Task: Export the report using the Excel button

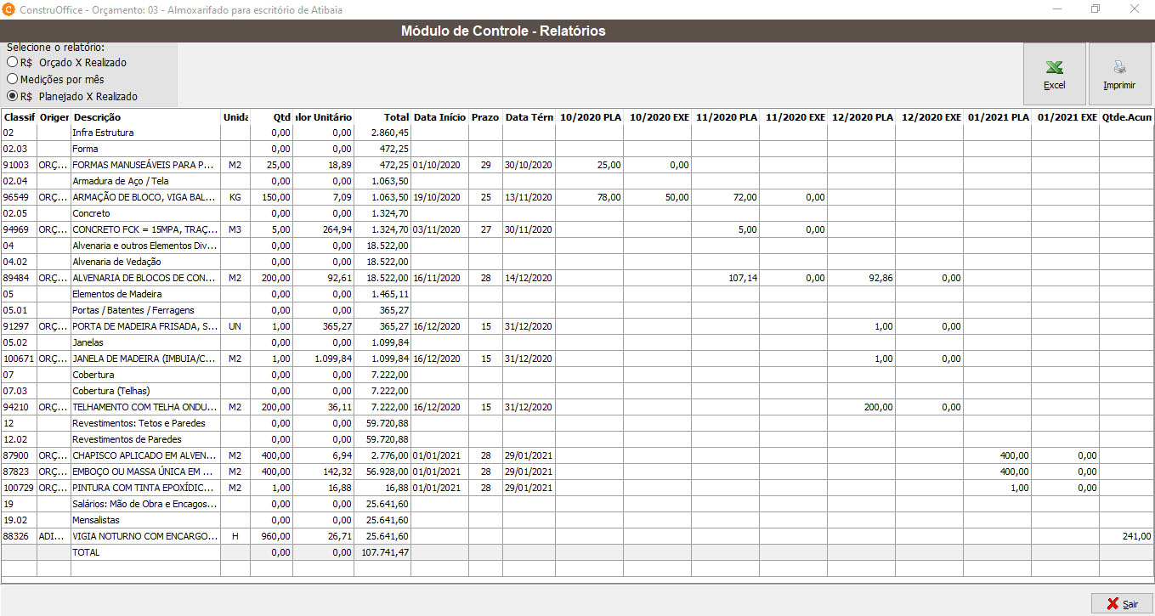Action: click(x=1054, y=74)
